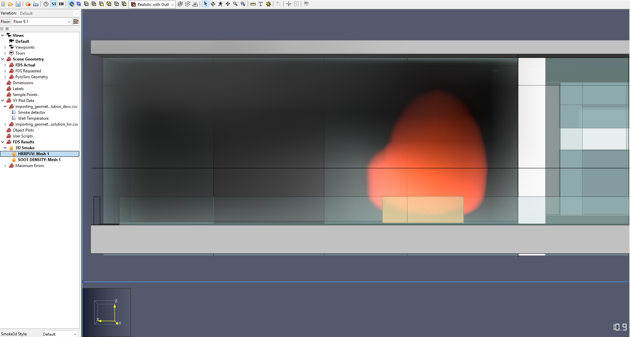This screenshot has width=630, height=337.
Task: Click the expand-all plus button above tree
Action: coord(7,29)
